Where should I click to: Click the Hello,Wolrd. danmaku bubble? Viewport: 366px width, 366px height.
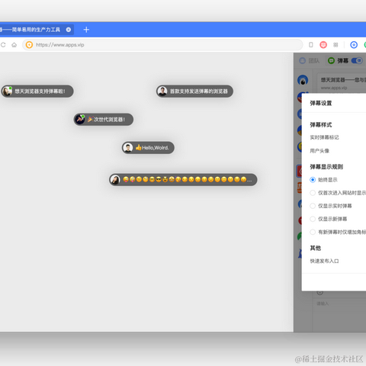point(148,148)
